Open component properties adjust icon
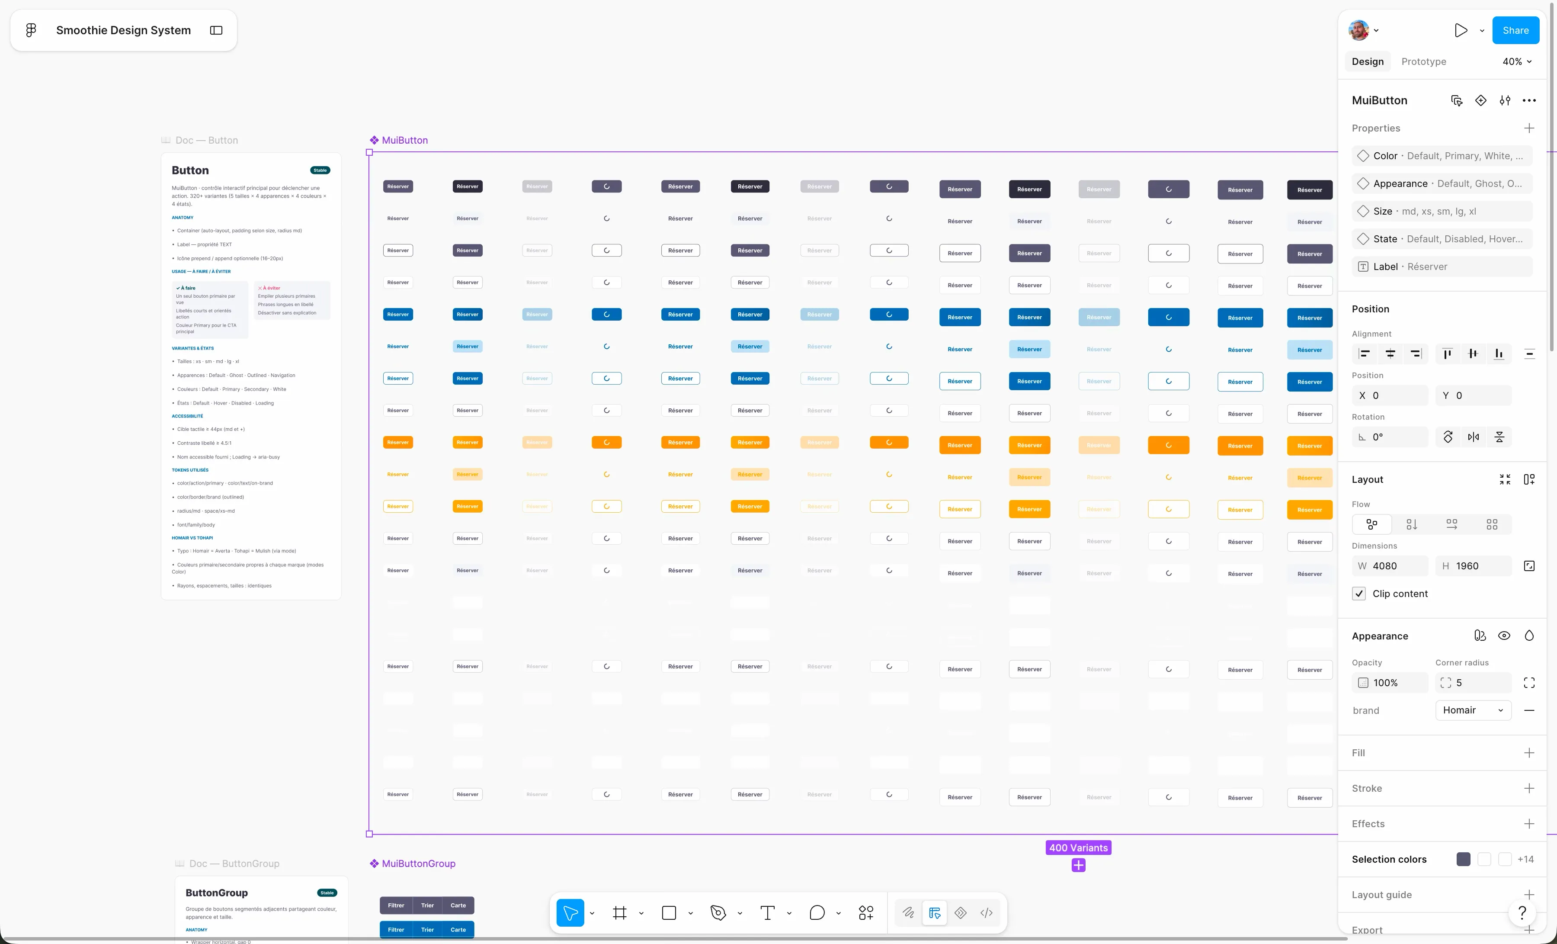This screenshot has width=1557, height=944. click(1505, 100)
